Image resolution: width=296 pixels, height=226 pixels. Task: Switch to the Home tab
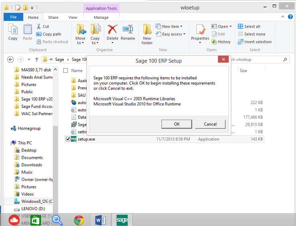pos(33,17)
